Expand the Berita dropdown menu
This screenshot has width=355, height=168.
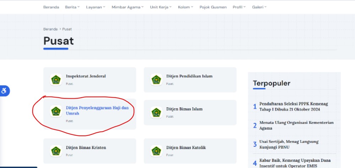click(x=72, y=7)
